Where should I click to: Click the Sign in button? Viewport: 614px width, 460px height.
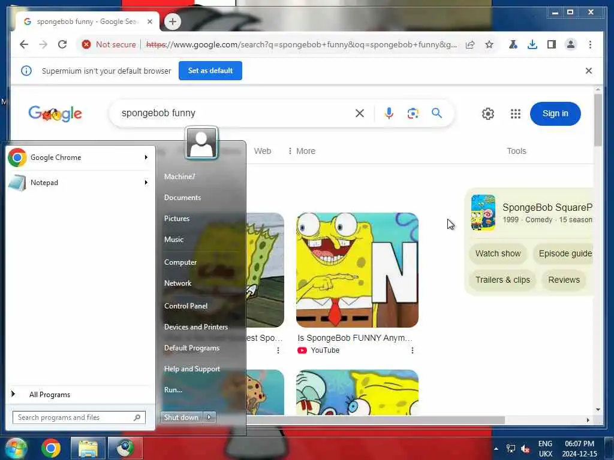pos(555,114)
